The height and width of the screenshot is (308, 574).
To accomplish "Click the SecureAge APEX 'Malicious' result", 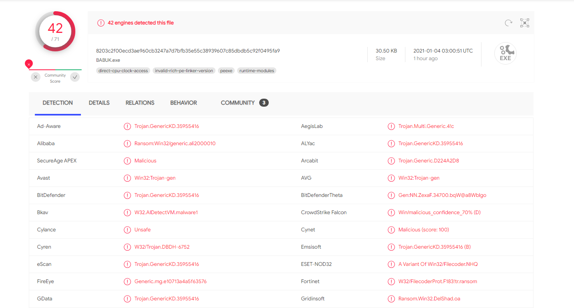I will (145, 161).
